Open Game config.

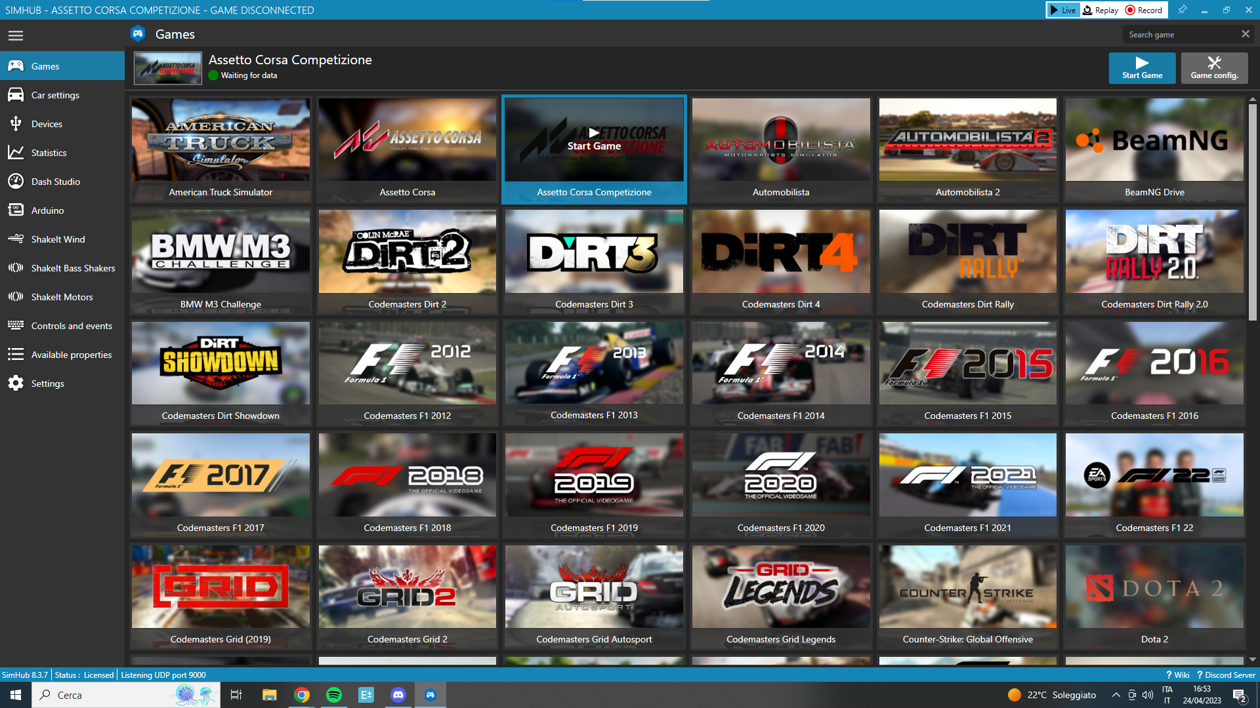coord(1214,68)
